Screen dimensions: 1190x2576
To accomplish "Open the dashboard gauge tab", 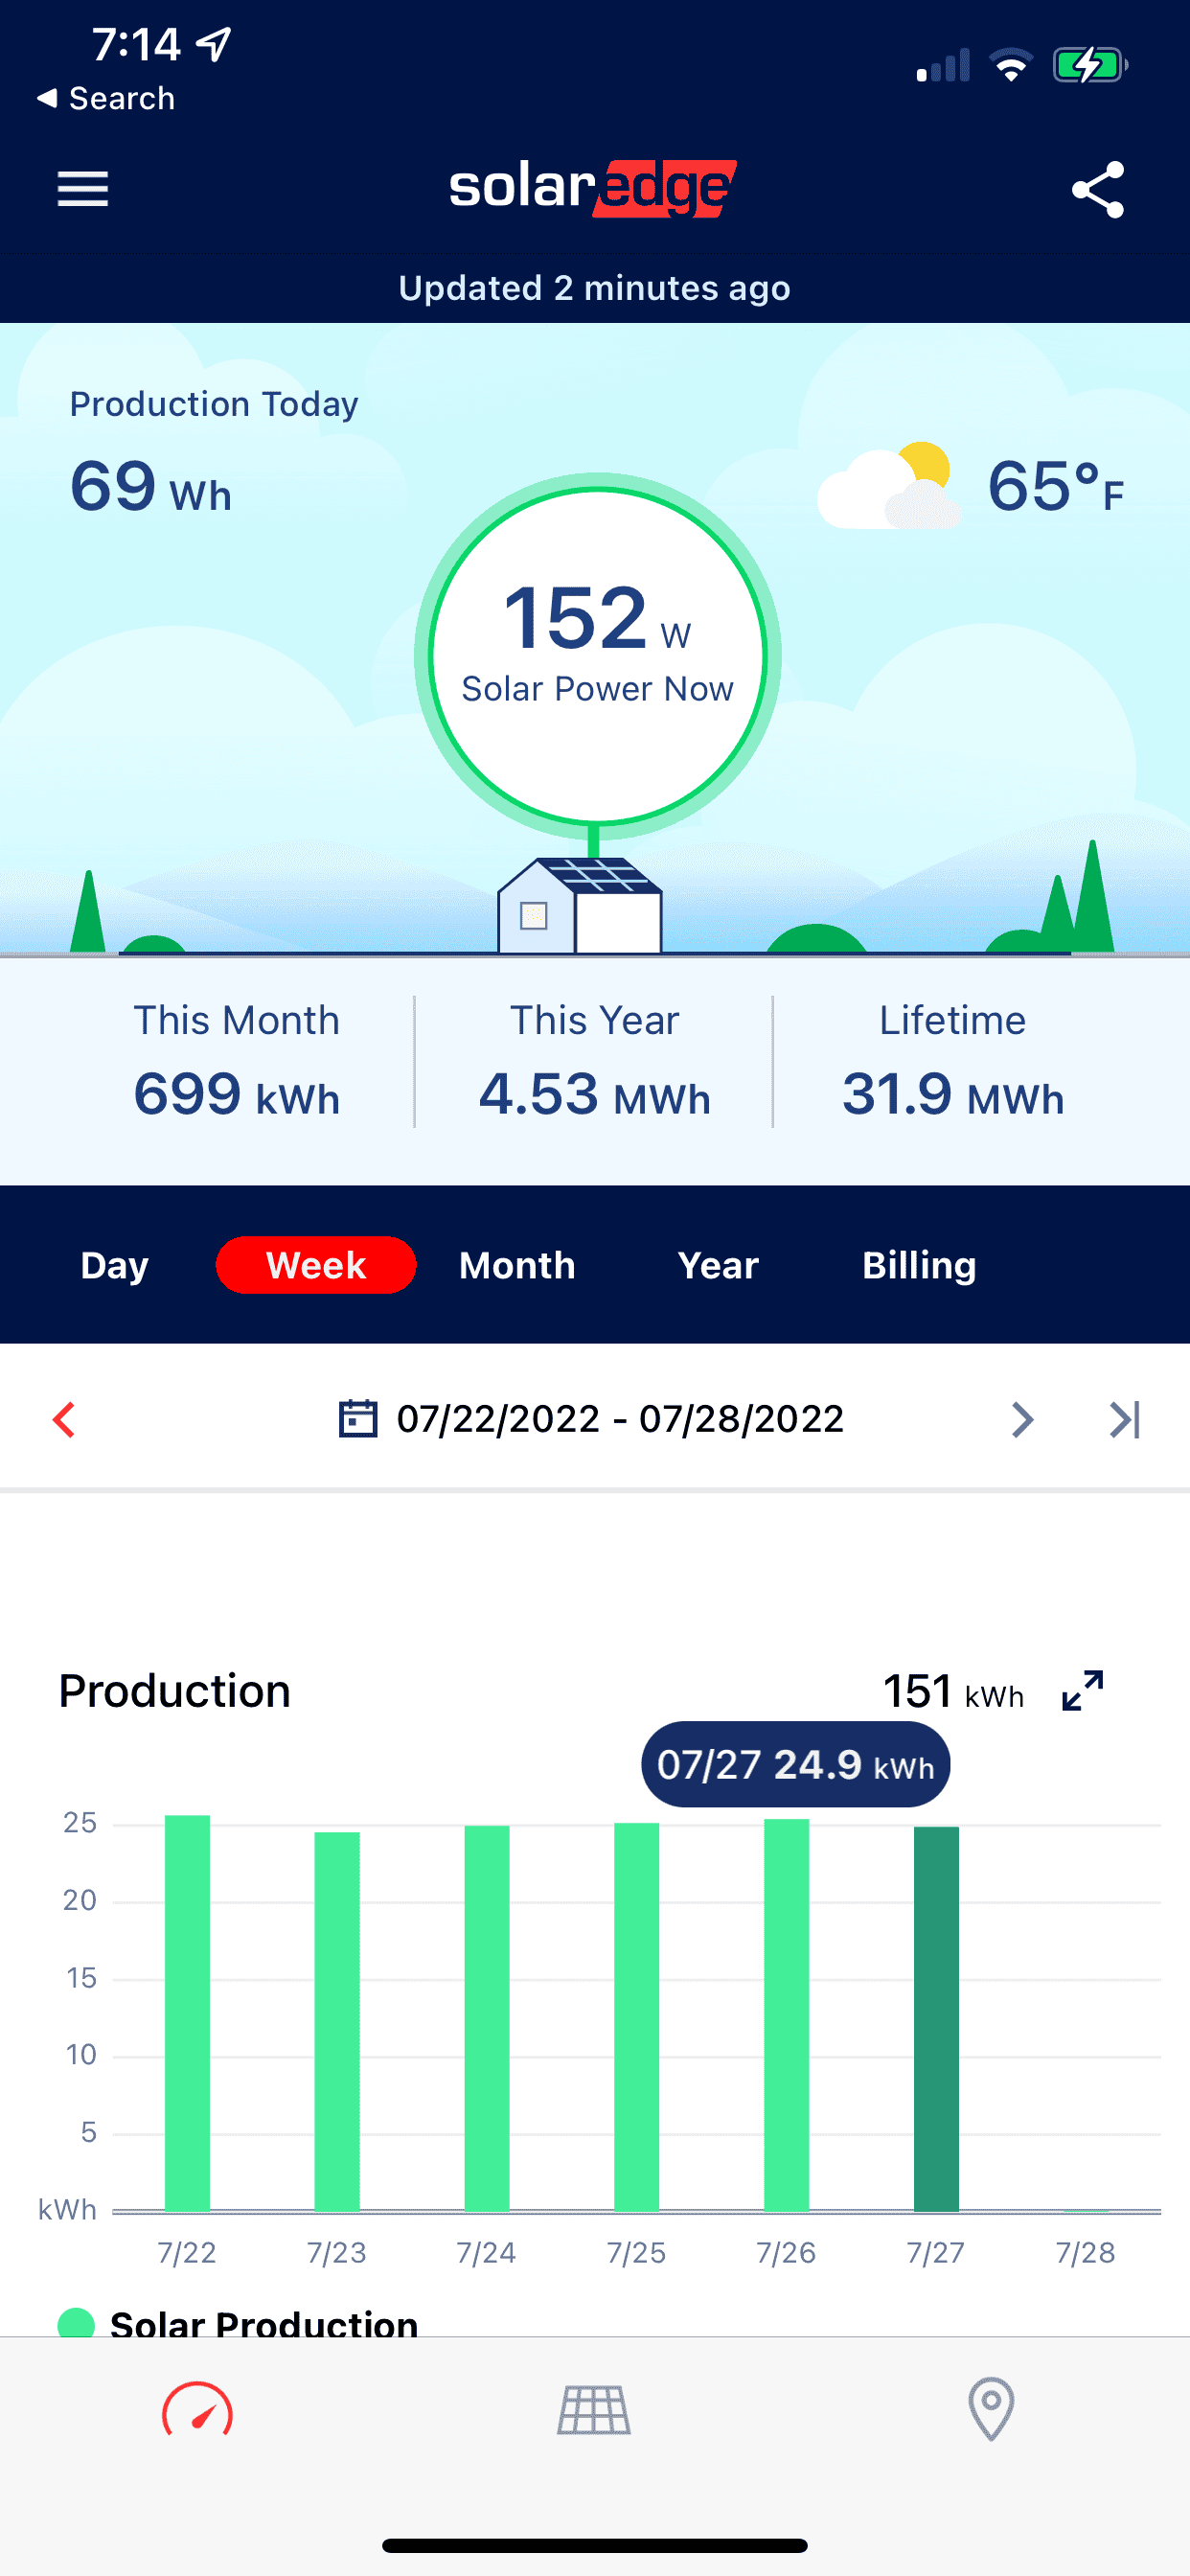I will coord(197,2411).
